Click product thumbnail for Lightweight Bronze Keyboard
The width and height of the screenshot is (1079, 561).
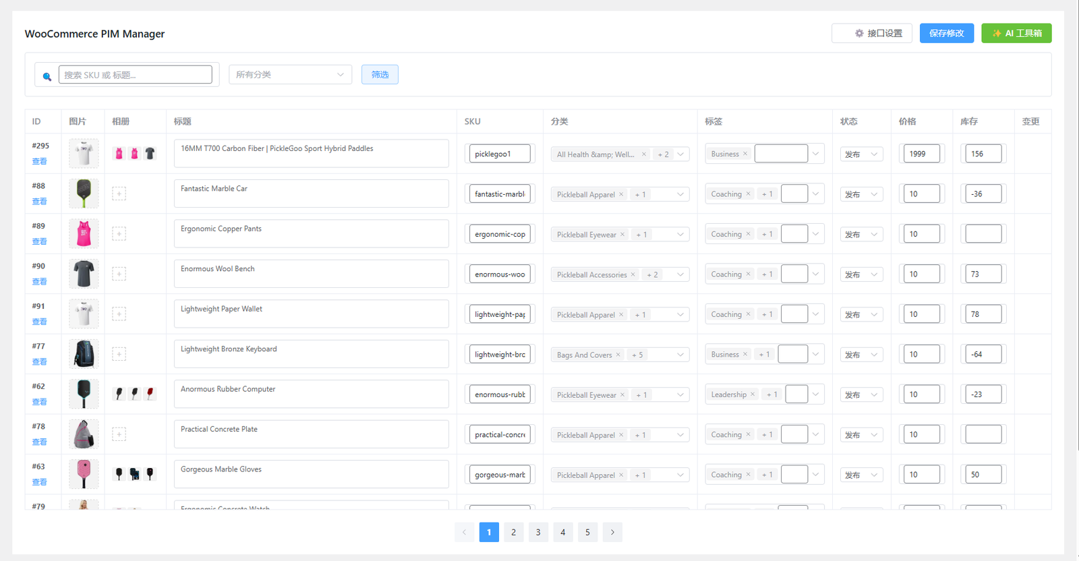tap(84, 354)
